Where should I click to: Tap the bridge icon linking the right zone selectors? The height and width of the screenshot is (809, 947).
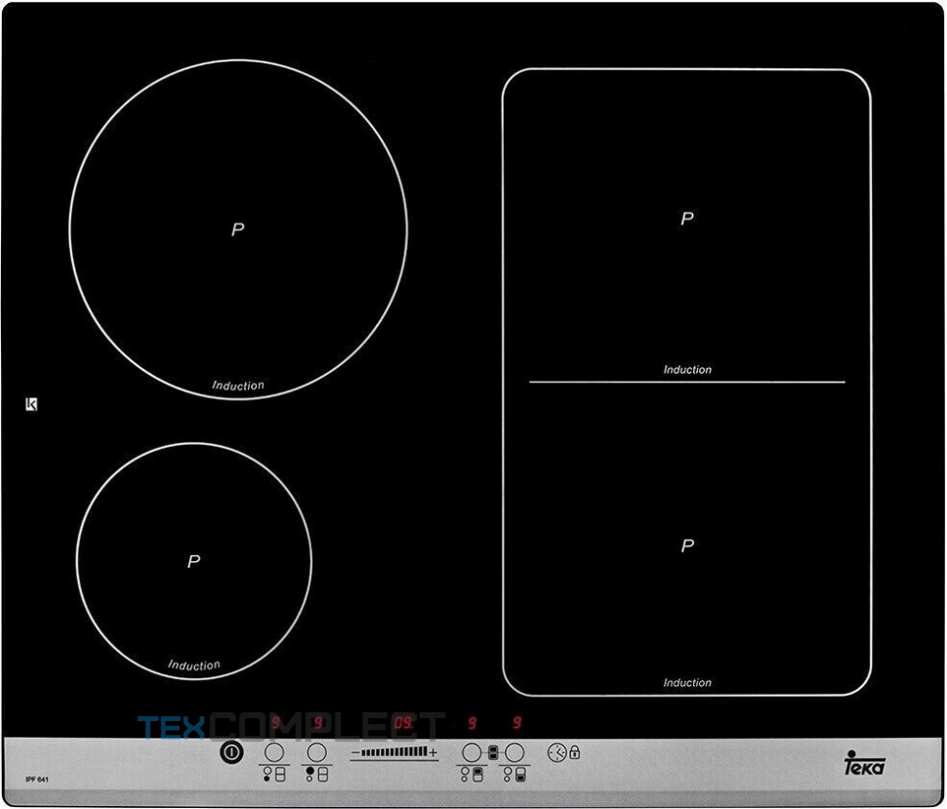[493, 752]
